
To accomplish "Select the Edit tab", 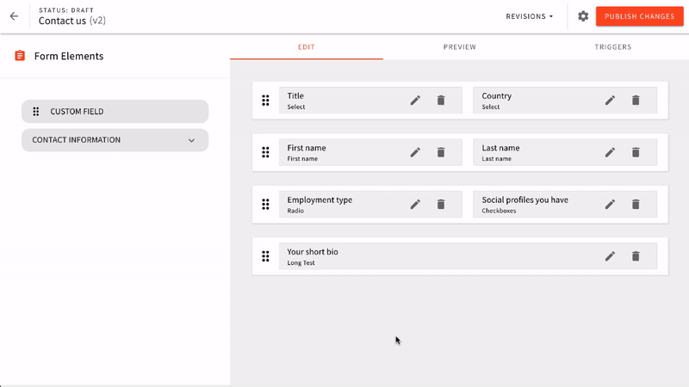I will pyautogui.click(x=306, y=47).
